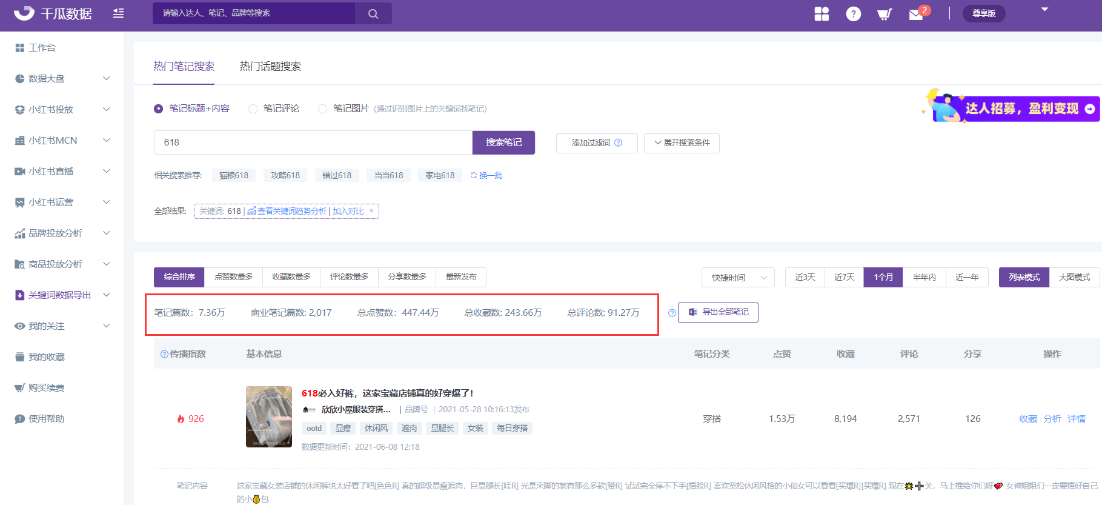Viewport: 1102px width, 505px height.
Task: Click the 关键词数据导出 download icon
Action: pyautogui.click(x=20, y=295)
